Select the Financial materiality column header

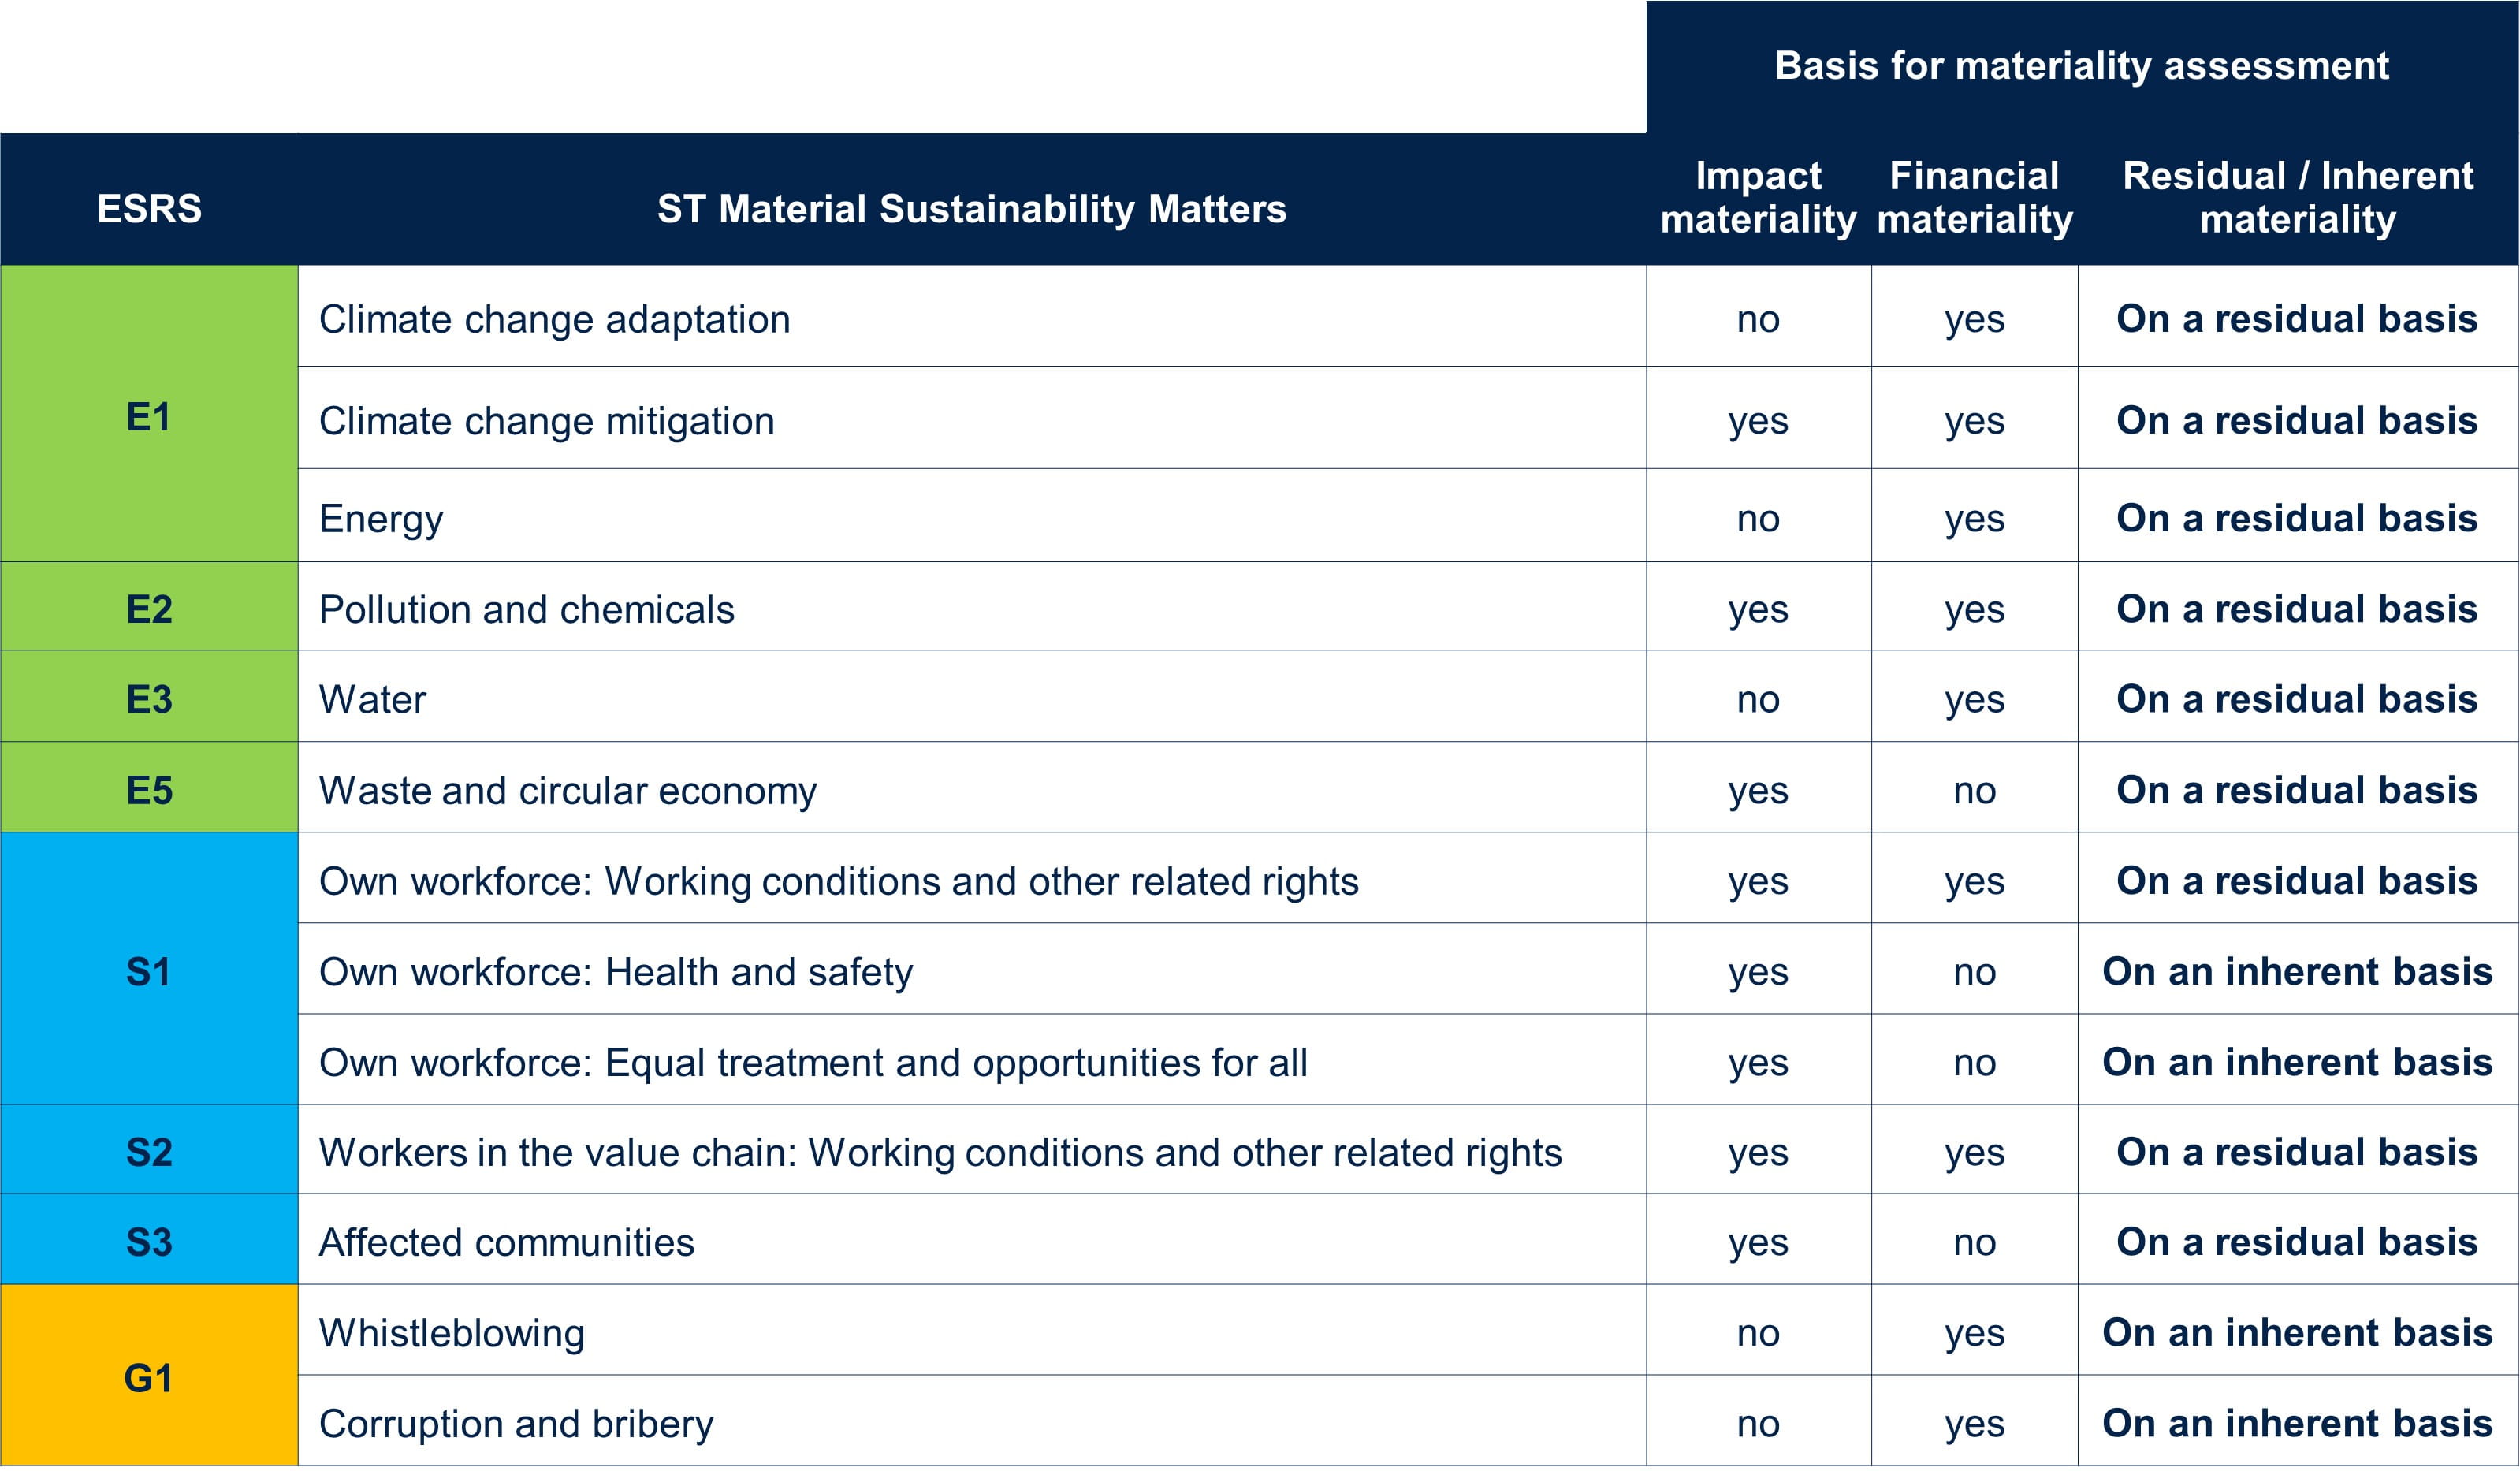[1974, 197]
